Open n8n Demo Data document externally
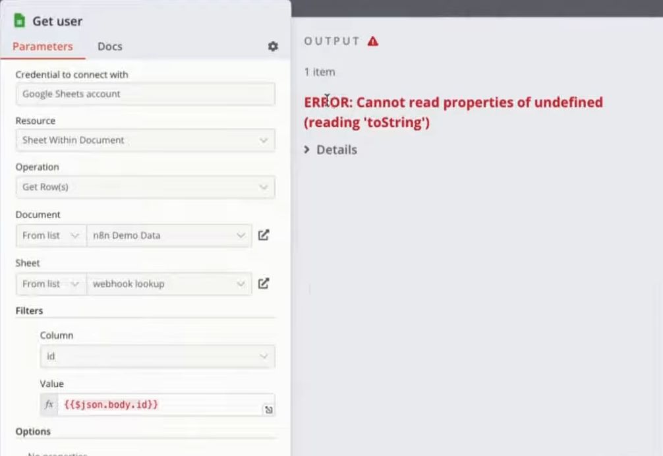 pyautogui.click(x=264, y=235)
